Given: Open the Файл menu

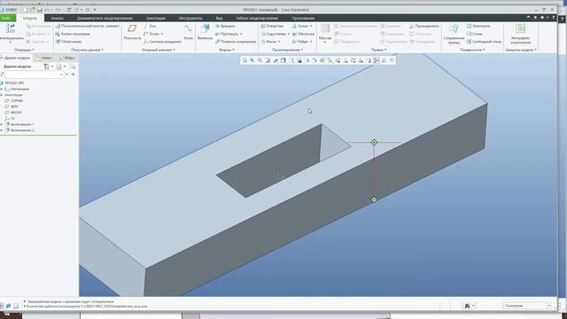Looking at the screenshot, I should coord(6,18).
